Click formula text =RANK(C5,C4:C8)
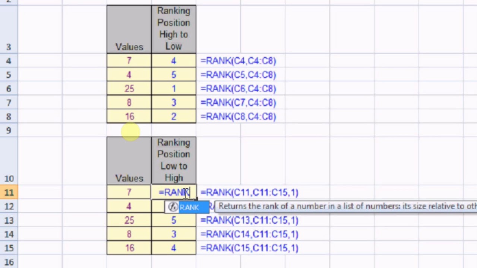Viewport: 477px width, 268px height. (x=238, y=75)
